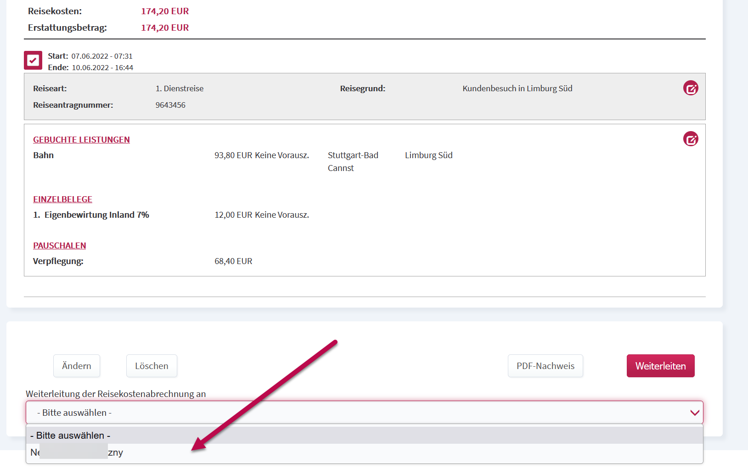Click the Reisekosten amount 174,20 EUR
The height and width of the screenshot is (474, 748).
click(x=165, y=11)
